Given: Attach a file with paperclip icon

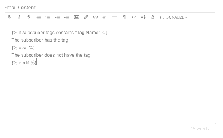Looking at the screenshot, I should 86,17.
